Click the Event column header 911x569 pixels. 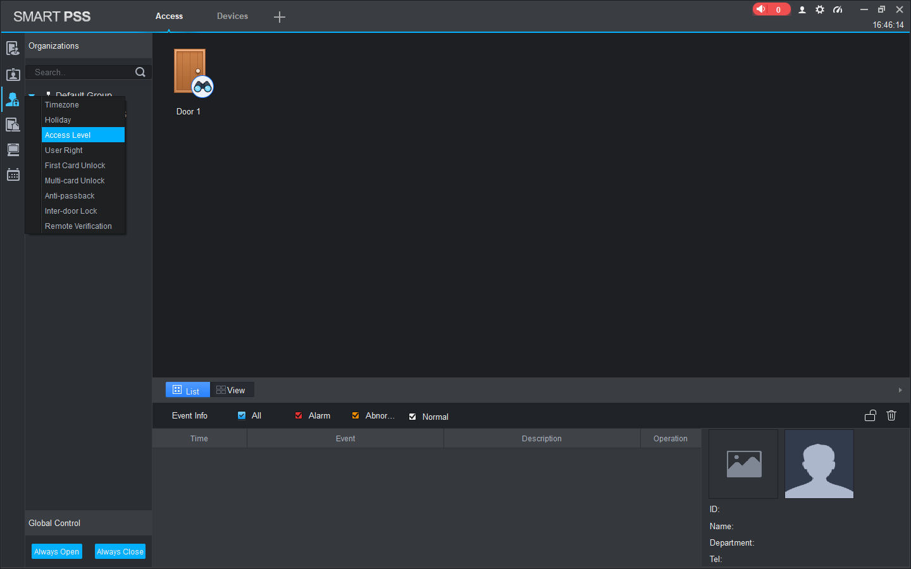(345, 439)
